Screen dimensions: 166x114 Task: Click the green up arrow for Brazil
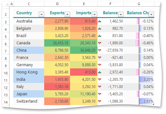tap(99, 36)
